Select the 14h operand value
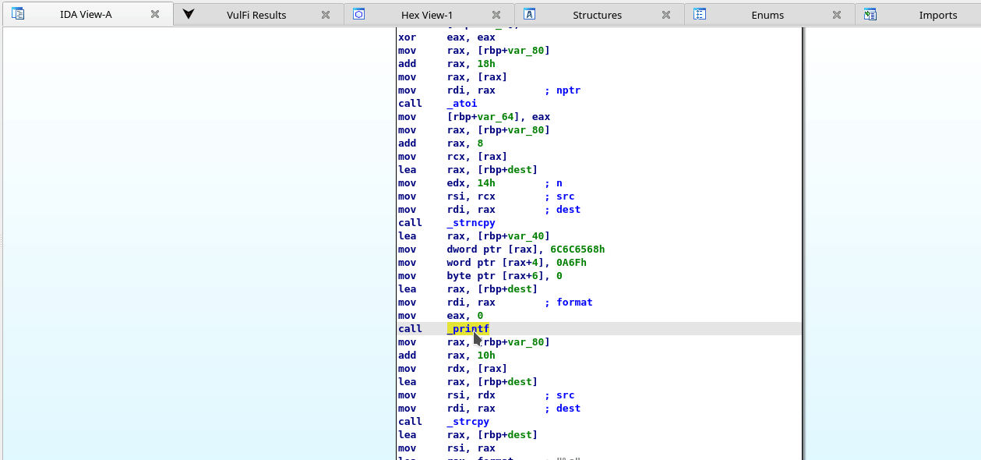Viewport: 981px width, 460px height. point(486,183)
